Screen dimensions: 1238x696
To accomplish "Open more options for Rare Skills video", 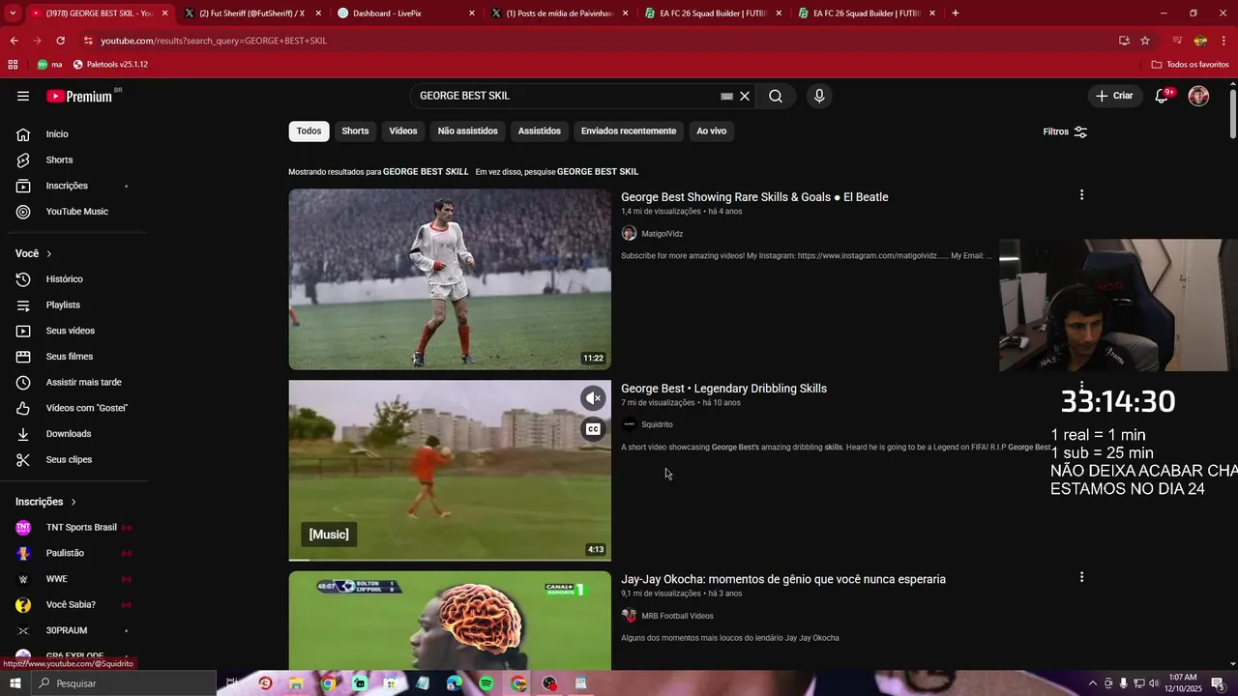I will 1081,195.
